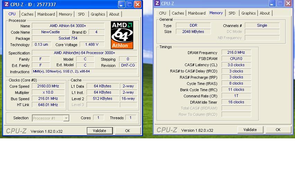Click the AMD Athlon 64 logo image
The image size is (295, 182).
pos(122,35)
